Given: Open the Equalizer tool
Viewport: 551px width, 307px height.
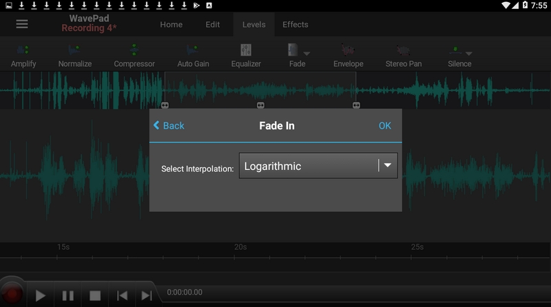Looking at the screenshot, I should (x=246, y=51).
